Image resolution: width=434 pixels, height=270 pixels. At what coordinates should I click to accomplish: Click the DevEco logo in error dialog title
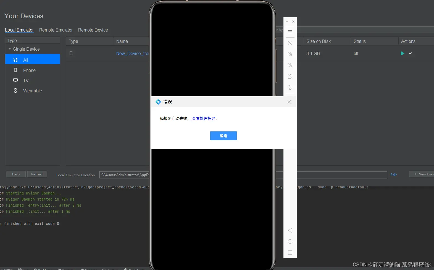158,102
